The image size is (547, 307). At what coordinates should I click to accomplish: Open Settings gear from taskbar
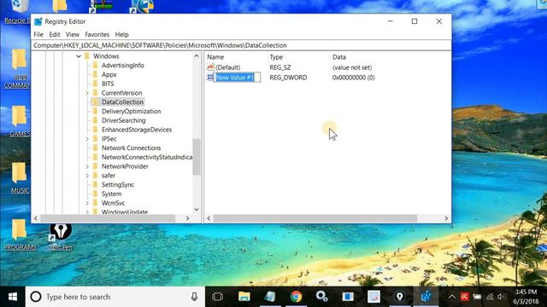(321, 296)
